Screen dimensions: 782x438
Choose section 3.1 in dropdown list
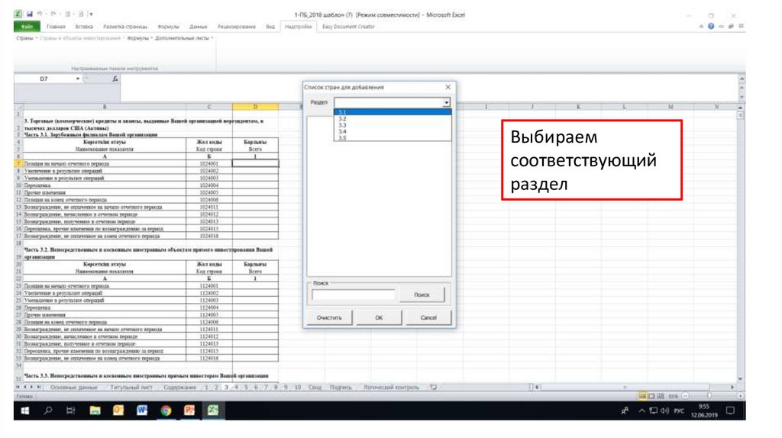tap(393, 112)
